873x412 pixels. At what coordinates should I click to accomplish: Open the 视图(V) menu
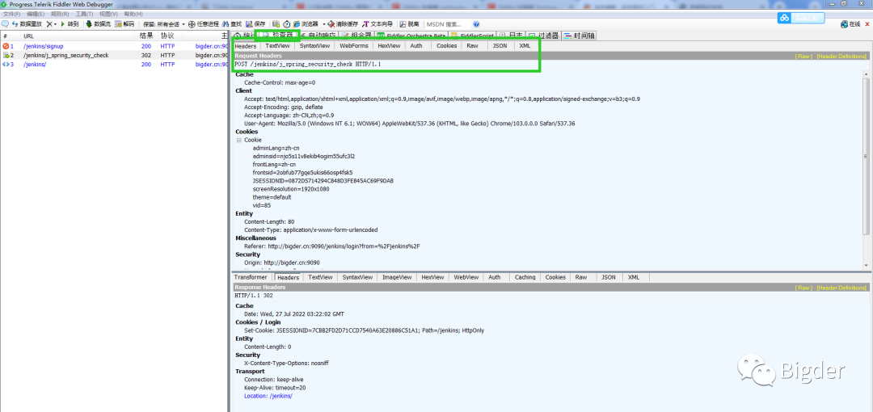(x=108, y=14)
